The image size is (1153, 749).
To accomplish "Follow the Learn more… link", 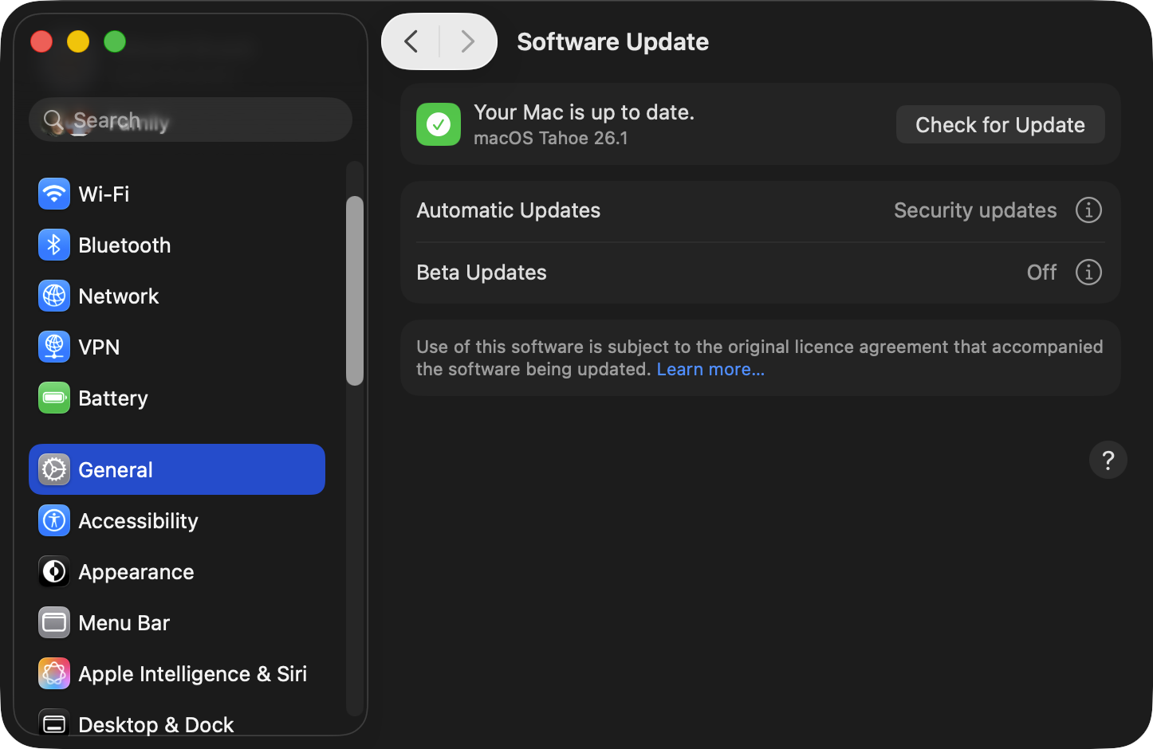I will click(x=710, y=369).
